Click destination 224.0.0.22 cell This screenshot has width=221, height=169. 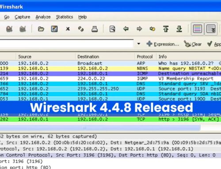91,79
